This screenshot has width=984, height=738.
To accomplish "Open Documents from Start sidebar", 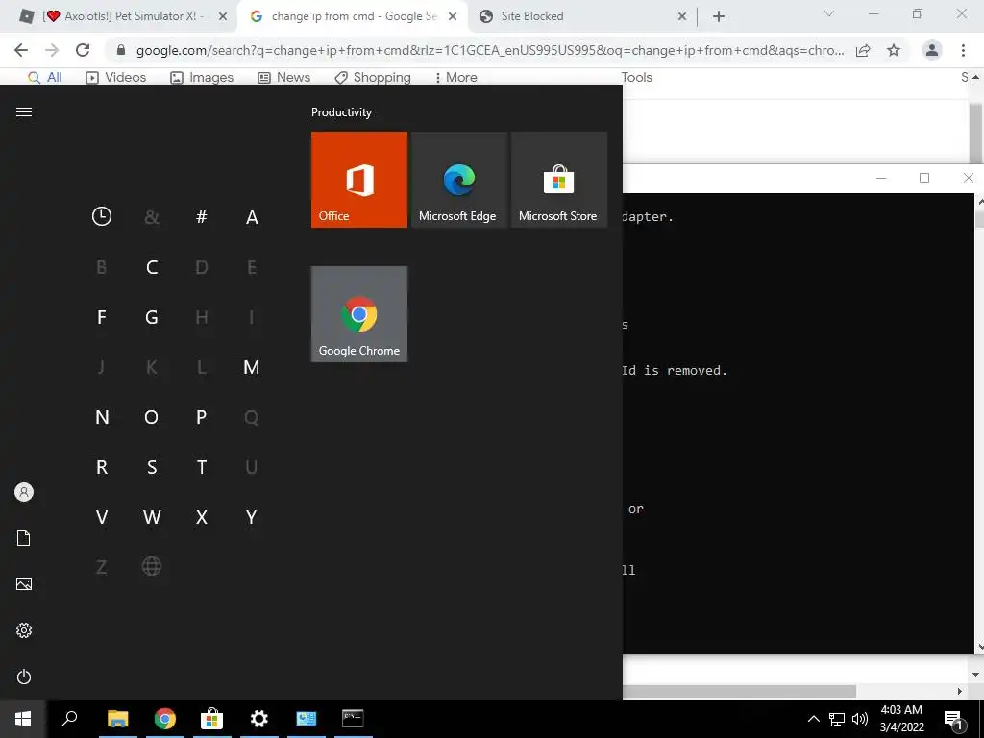I will click(x=24, y=538).
